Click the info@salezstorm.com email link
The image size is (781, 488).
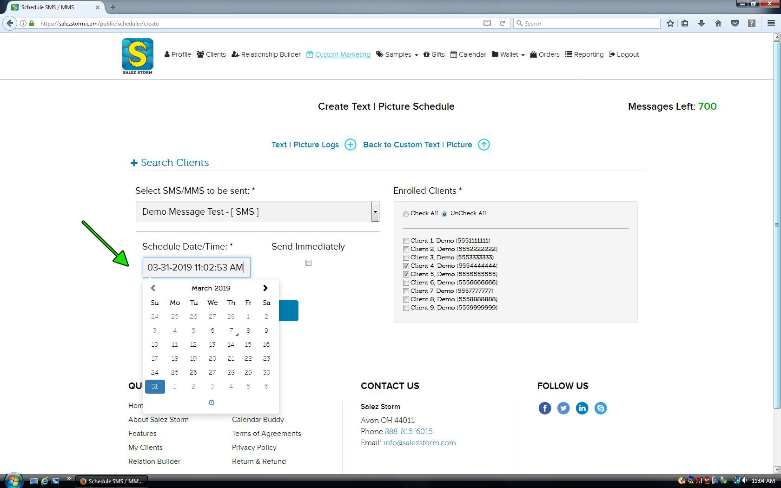(419, 443)
